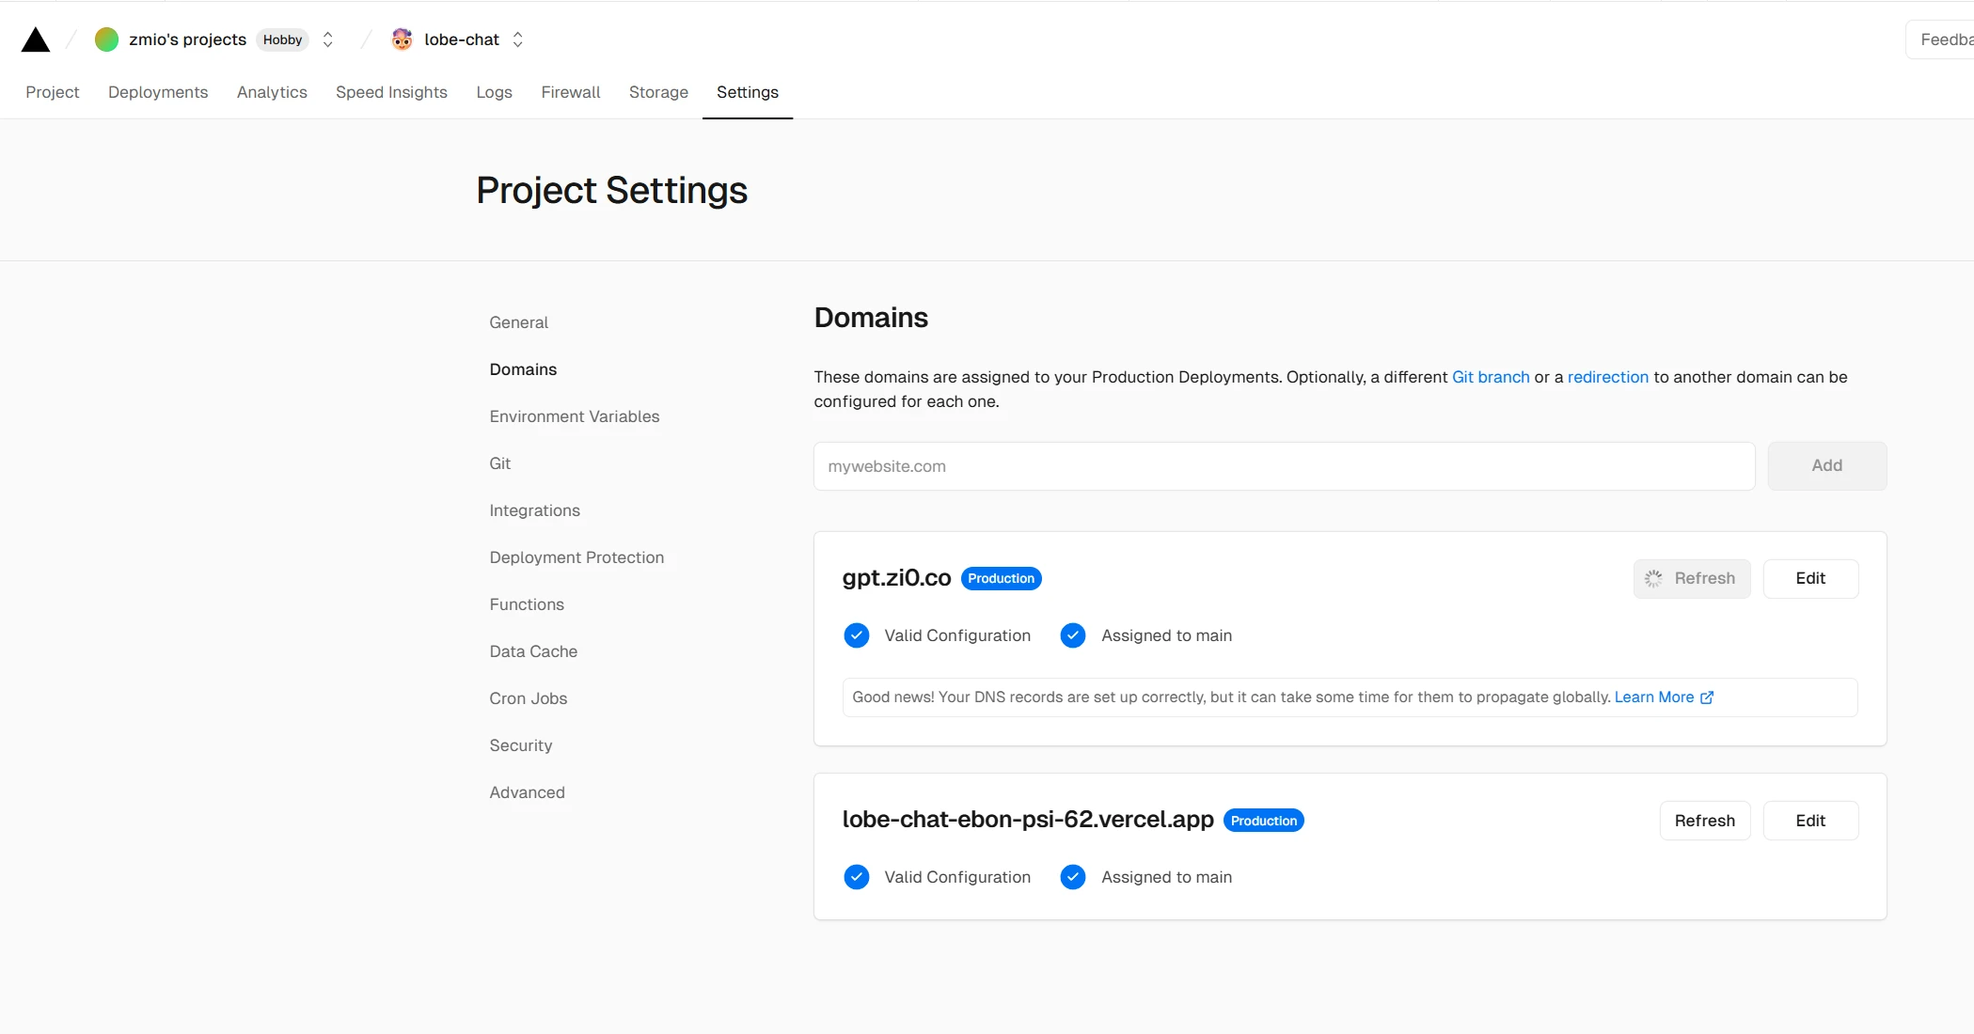The width and height of the screenshot is (1974, 1034).
Task: Follow the Git branch link
Action: [x=1491, y=377]
